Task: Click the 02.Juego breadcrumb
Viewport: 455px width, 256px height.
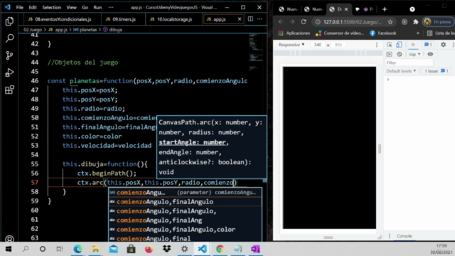Action: tap(33, 30)
